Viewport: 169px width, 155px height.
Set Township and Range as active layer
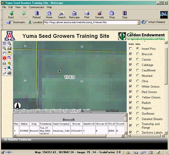pyautogui.click(x=138, y=125)
